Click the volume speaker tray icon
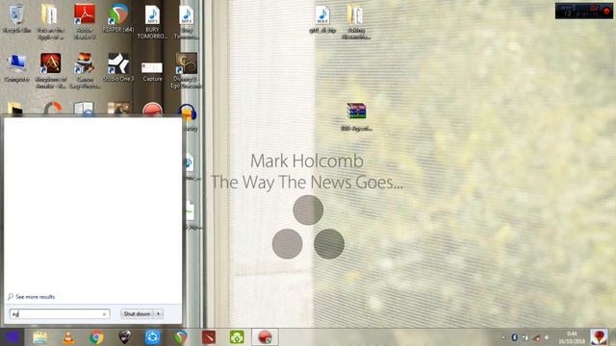 coord(547,337)
